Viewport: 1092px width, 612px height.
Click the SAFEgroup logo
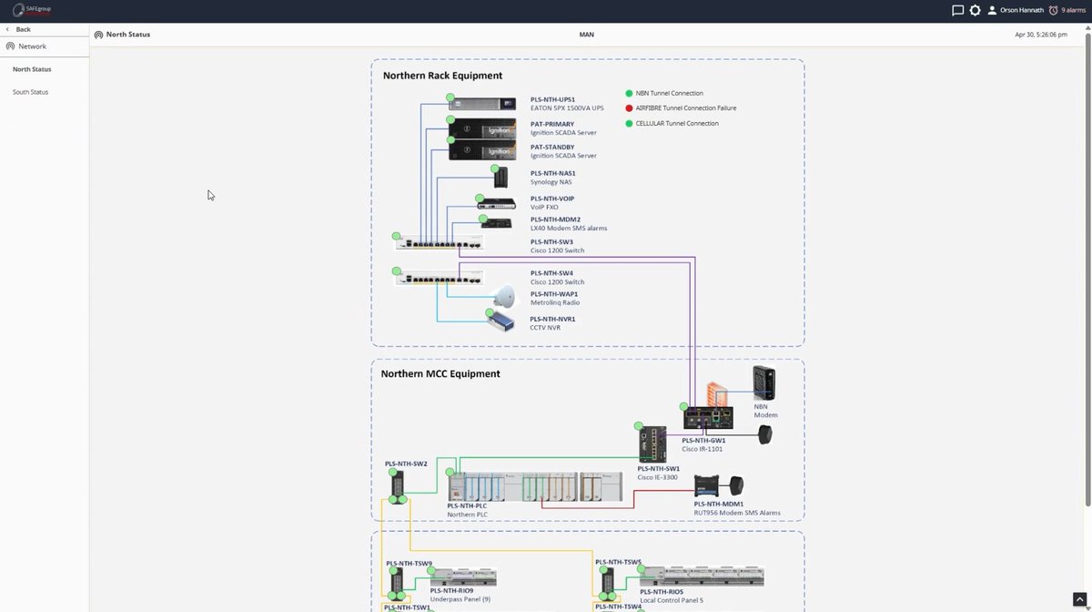click(x=32, y=10)
